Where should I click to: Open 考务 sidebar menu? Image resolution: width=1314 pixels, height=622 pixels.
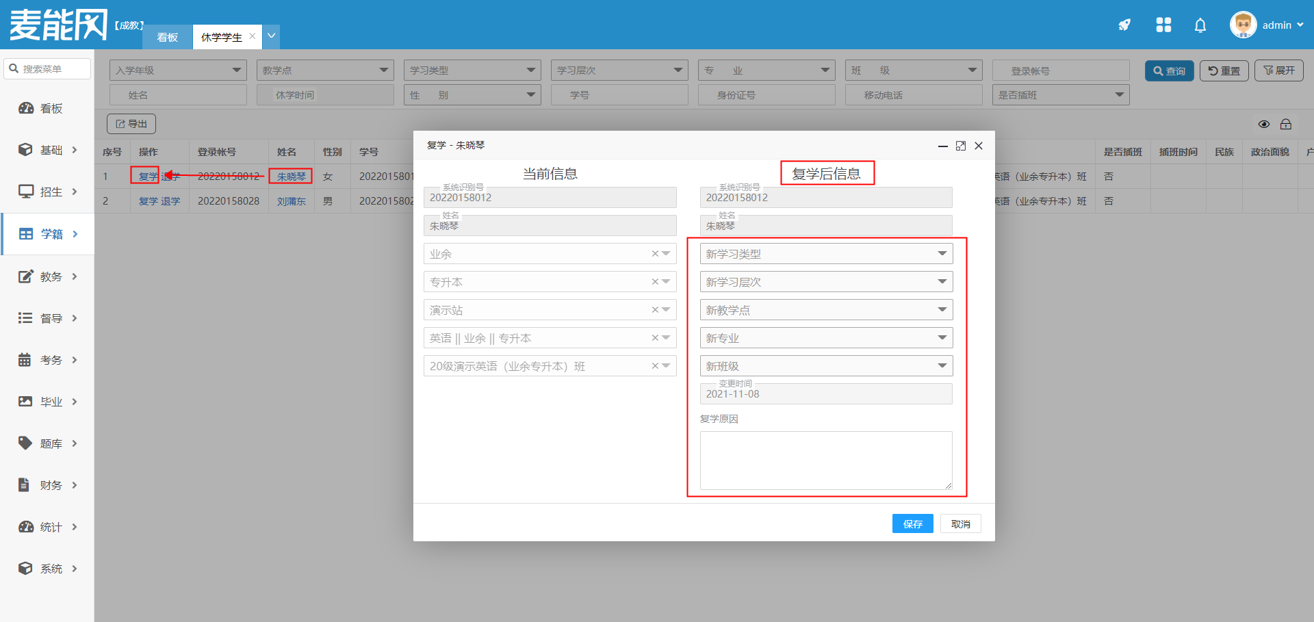pyautogui.click(x=48, y=360)
